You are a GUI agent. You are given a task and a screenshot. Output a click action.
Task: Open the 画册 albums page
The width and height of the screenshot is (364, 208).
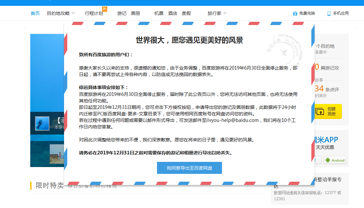136,13
